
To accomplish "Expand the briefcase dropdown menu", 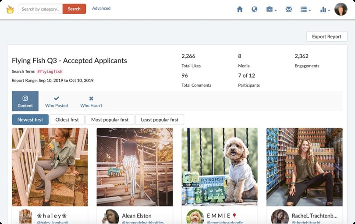I will tap(271, 9).
